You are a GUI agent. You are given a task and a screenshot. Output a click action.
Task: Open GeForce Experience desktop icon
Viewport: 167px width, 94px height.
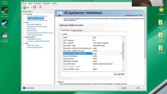[5, 12]
